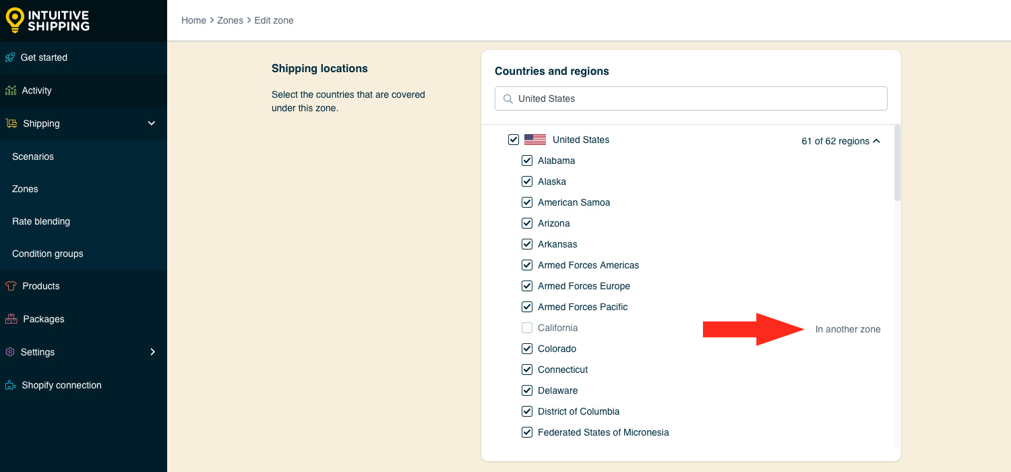Toggle the American Samoa checkbox
This screenshot has height=472, width=1011.
pyautogui.click(x=527, y=202)
